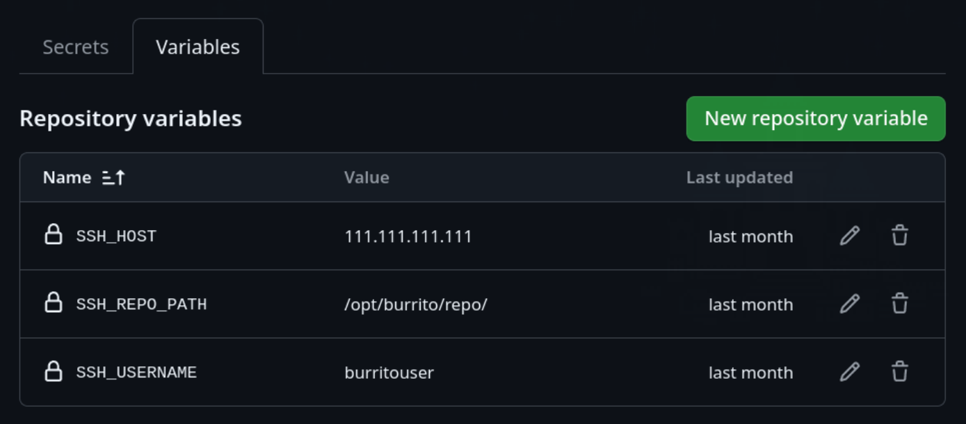Select the SSH_HOST variable name
The width and height of the screenshot is (966, 424).
click(x=116, y=236)
